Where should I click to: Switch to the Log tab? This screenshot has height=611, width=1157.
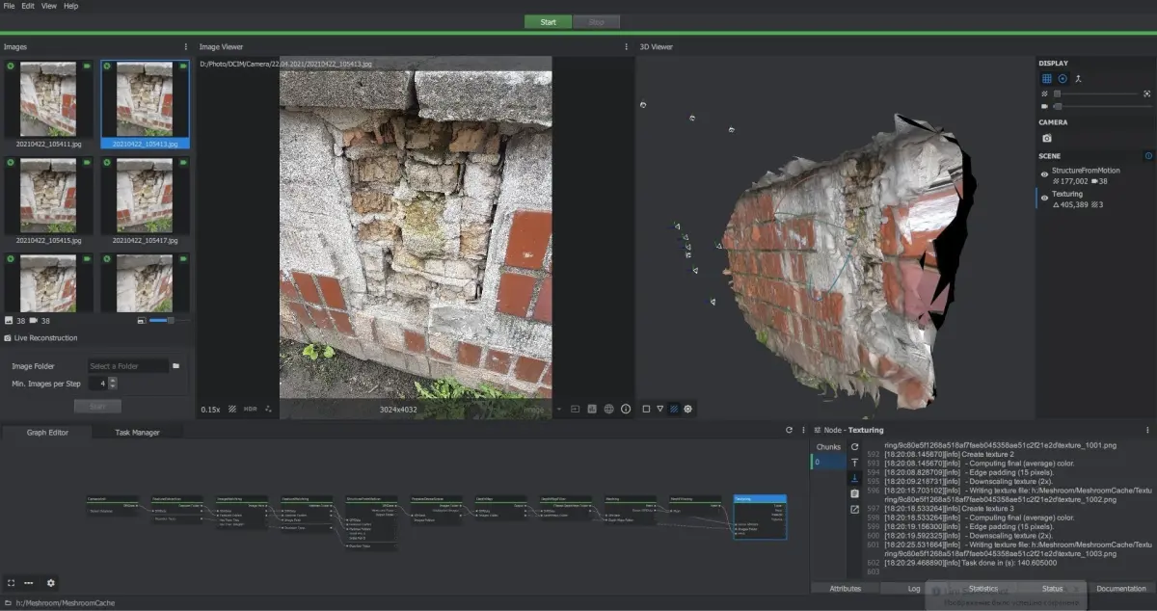click(914, 588)
